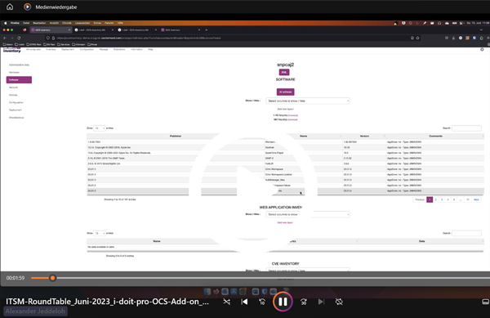Open All computers in OCS menu
Screen dimensions: 490x318
(33, 49)
